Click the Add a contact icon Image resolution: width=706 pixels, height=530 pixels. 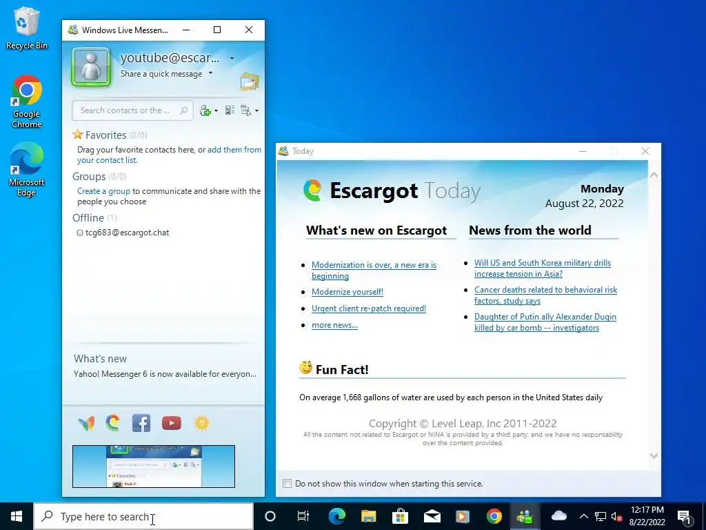pos(205,110)
